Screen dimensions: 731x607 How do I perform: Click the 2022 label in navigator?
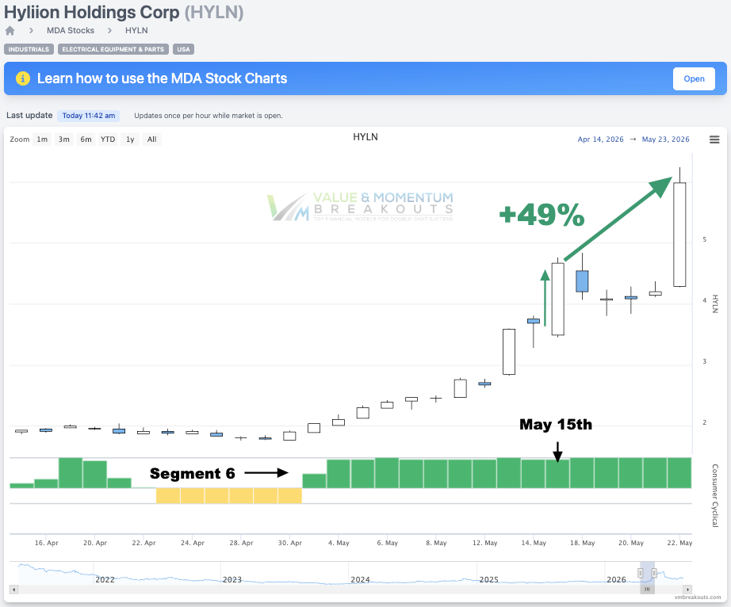coord(105,579)
